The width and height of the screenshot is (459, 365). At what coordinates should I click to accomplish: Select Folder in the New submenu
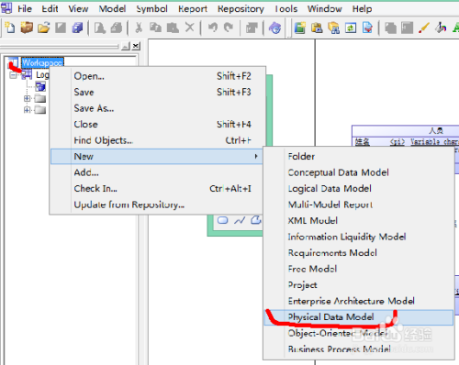coord(359,157)
